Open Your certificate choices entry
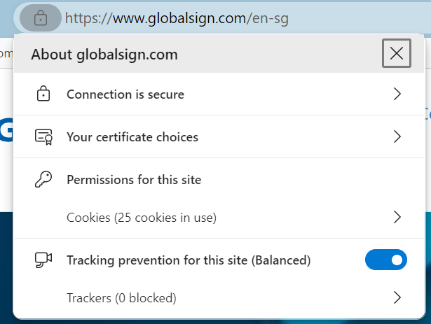Screen dimensions: 431x324 132,137
